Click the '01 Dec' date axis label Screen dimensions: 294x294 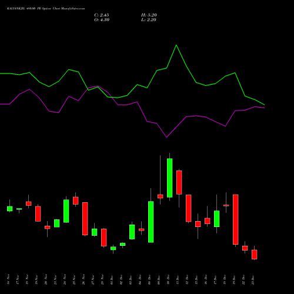pyautogui.click(x=112, y=279)
